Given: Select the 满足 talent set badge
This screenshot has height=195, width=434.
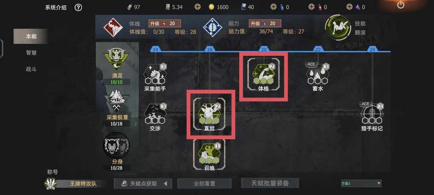Looking at the screenshot, I should click(x=117, y=63).
